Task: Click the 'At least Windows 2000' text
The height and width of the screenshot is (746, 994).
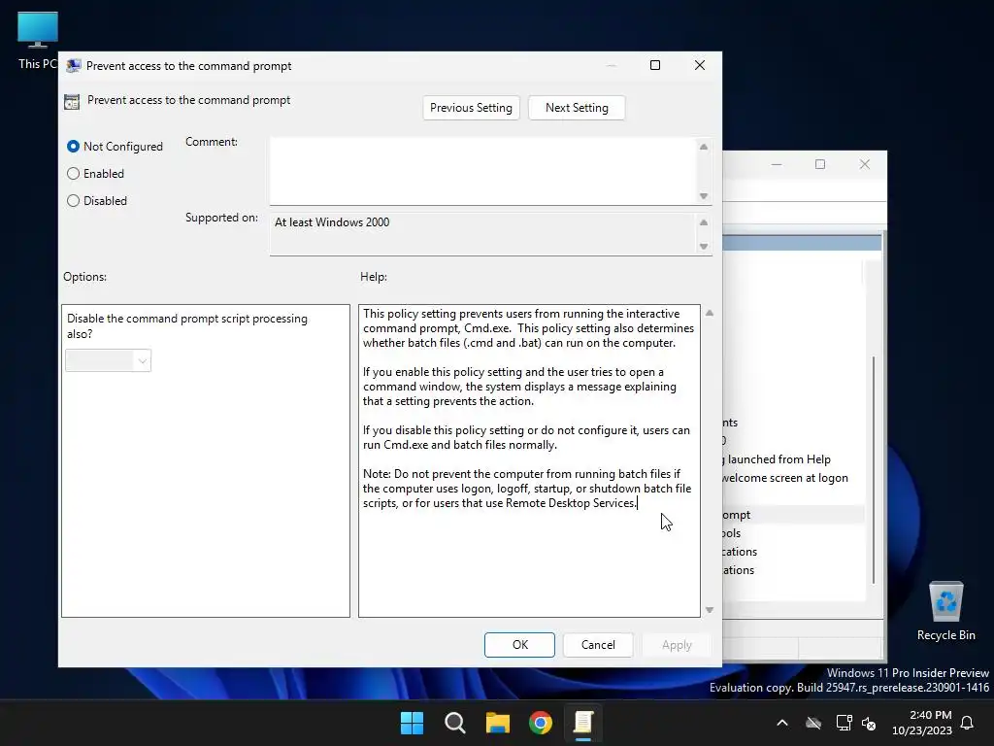Action: [332, 222]
